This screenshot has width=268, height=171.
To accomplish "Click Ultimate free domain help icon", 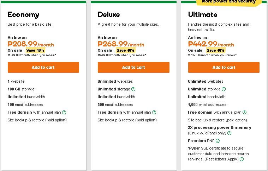I will click(245, 112).
